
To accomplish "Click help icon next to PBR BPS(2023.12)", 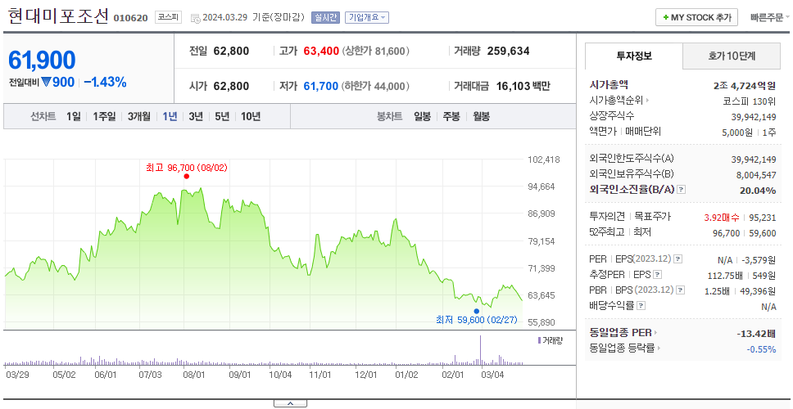I will tap(681, 291).
